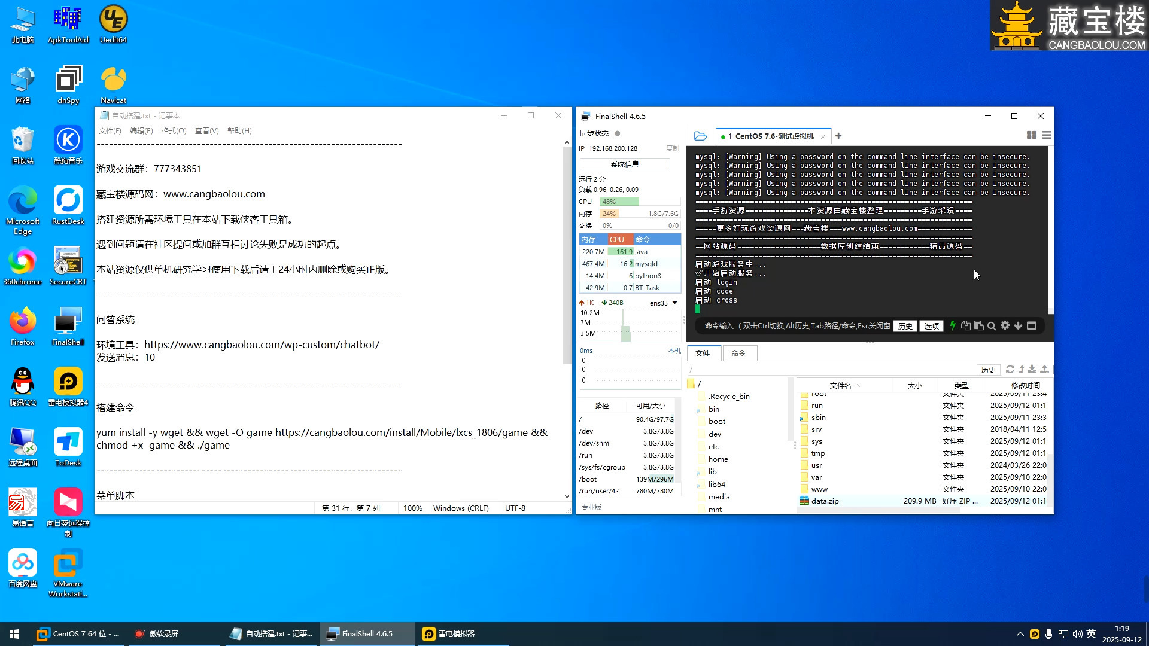The width and height of the screenshot is (1149, 646).
Task: Select the www folder in file list
Action: 923,489
